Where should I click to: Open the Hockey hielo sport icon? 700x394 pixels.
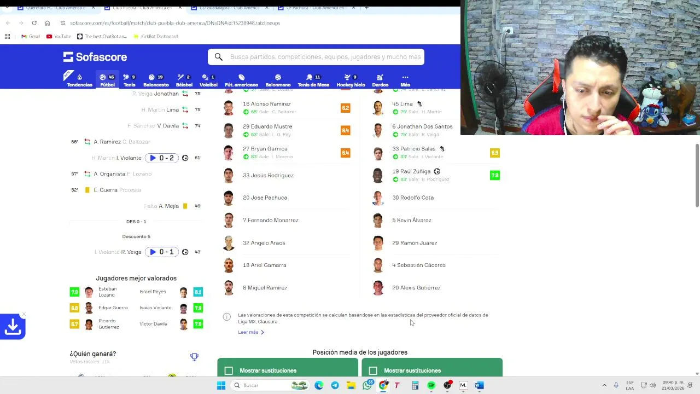tap(351, 80)
